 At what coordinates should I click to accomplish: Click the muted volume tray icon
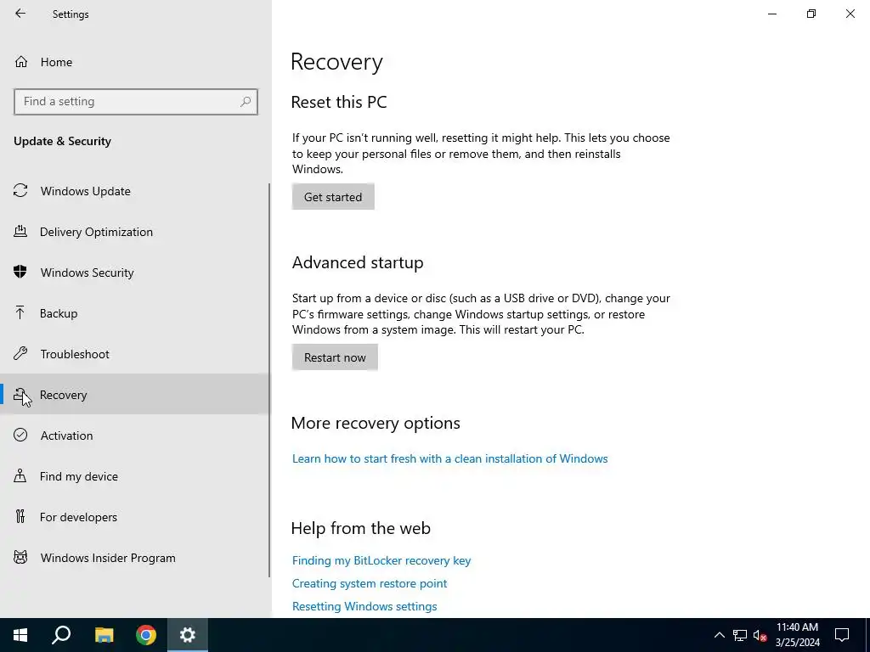tap(760, 635)
